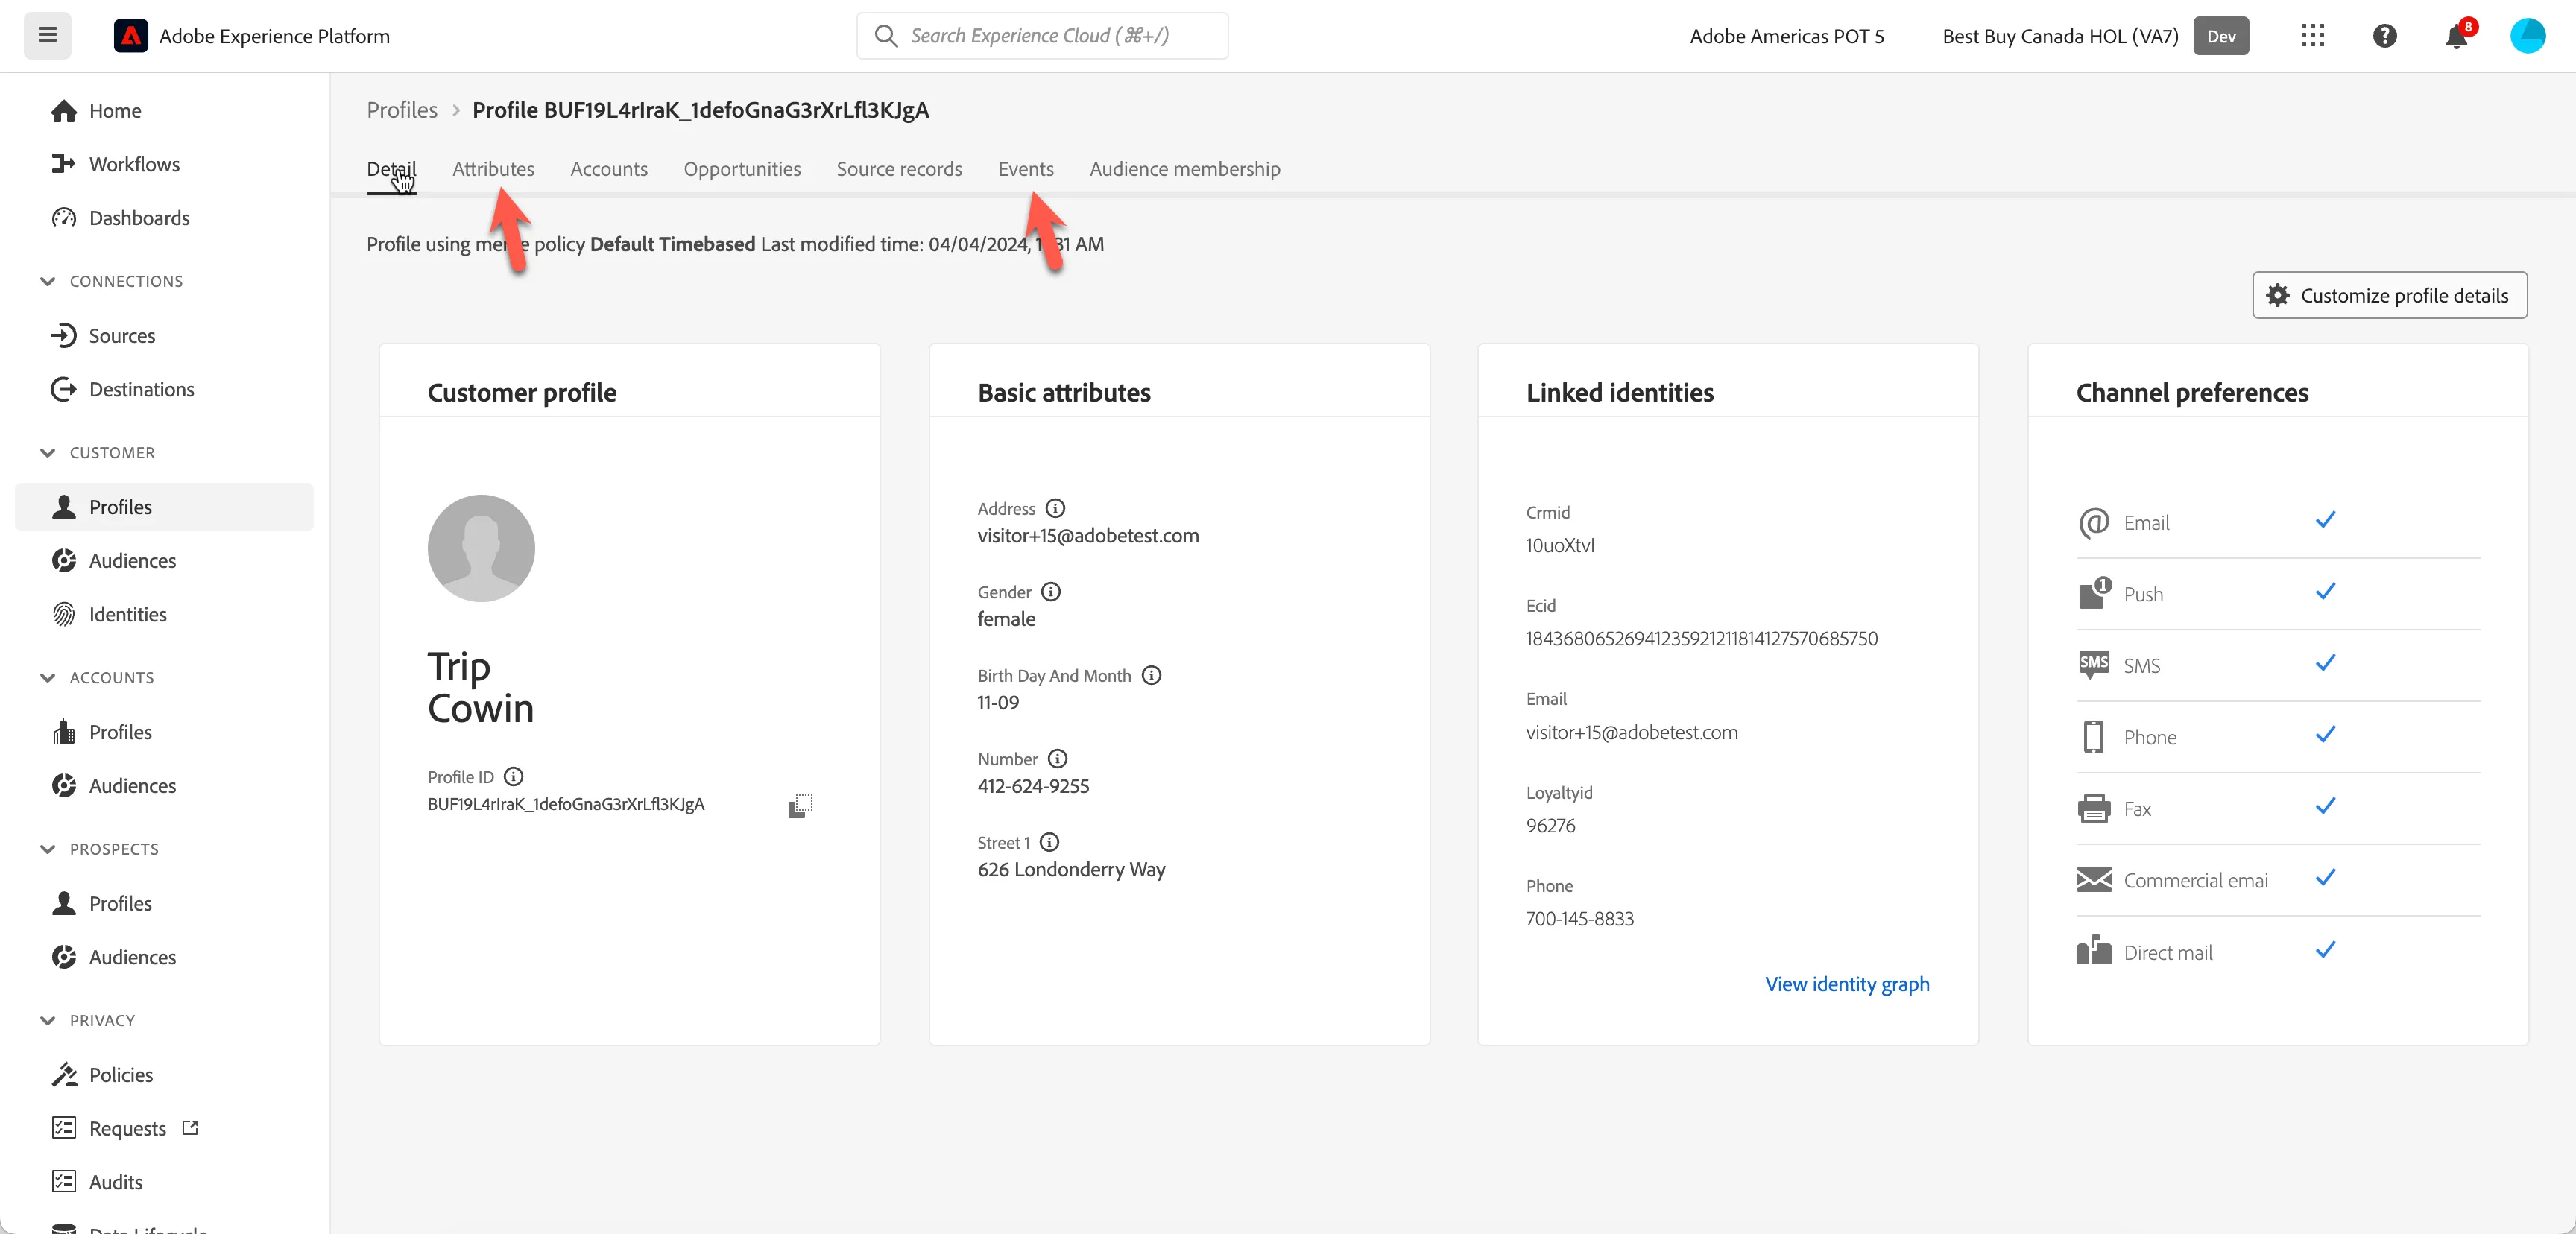2576x1234 pixels.
Task: Open View identity graph link
Action: pyautogui.click(x=1847, y=984)
